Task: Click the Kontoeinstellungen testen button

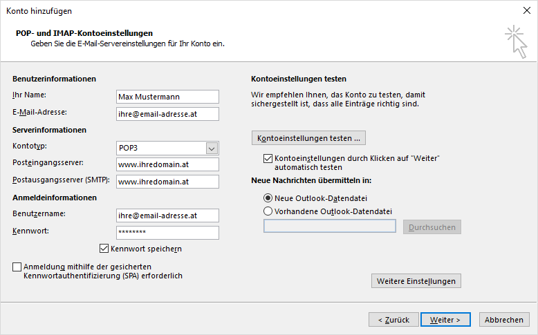Action: pyautogui.click(x=308, y=138)
